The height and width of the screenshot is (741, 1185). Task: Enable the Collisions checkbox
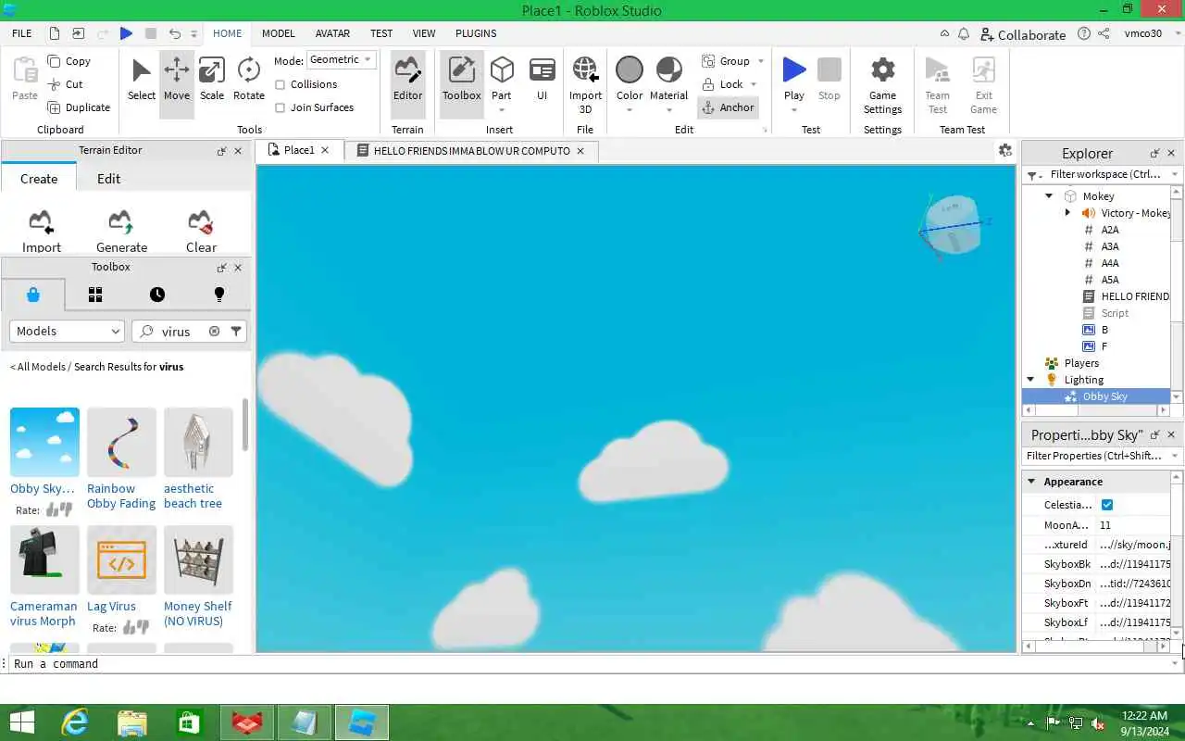(281, 84)
